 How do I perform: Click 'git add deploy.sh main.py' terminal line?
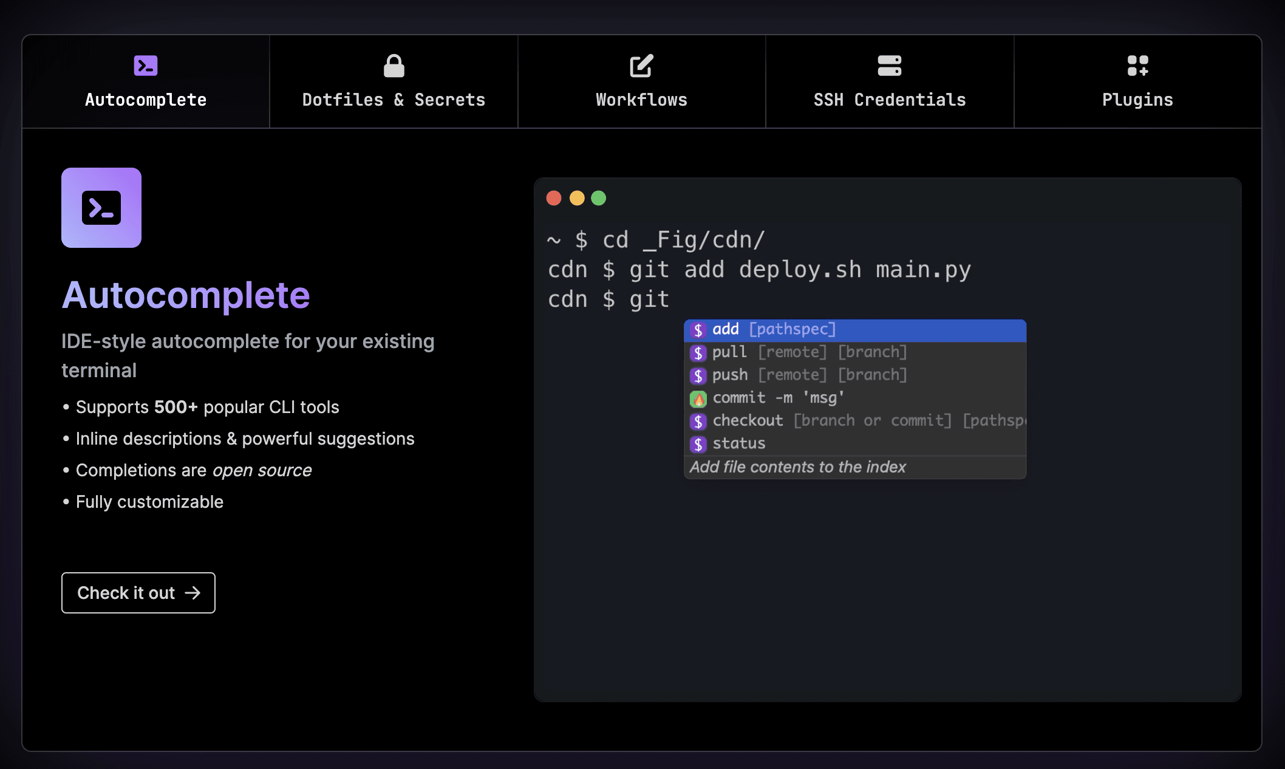click(x=759, y=270)
